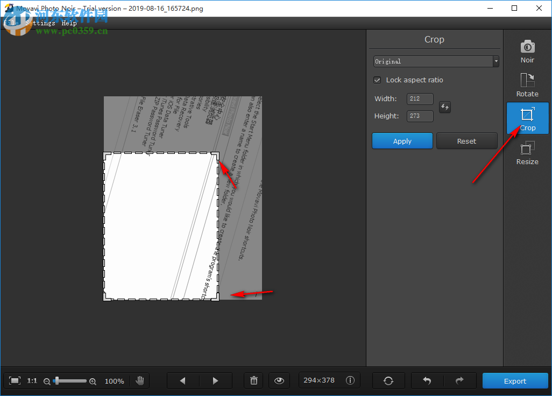Image resolution: width=552 pixels, height=396 pixels.
Task: Export the edited photo
Action: 514,380
